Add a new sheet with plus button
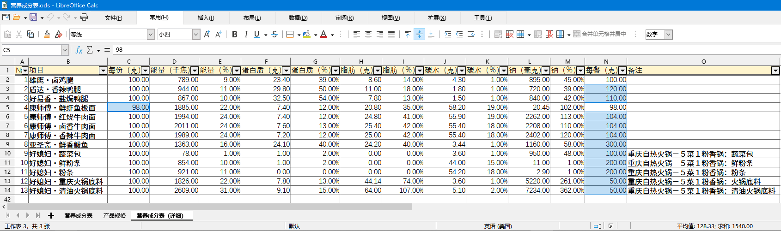This screenshot has width=781, height=231. click(x=51, y=216)
